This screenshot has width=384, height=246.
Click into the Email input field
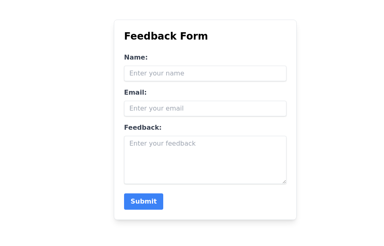coord(205,109)
